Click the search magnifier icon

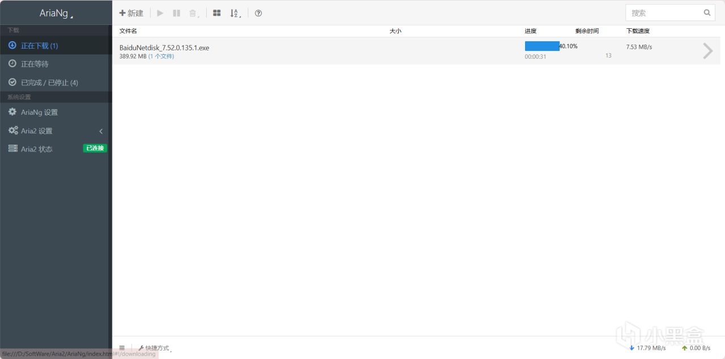coord(707,12)
